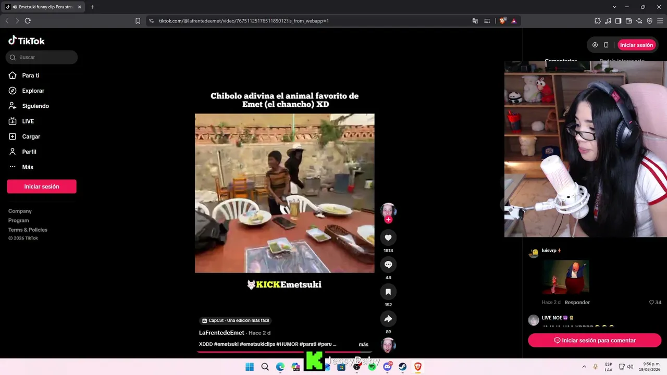Open Spotify from the taskbar

click(x=372, y=367)
